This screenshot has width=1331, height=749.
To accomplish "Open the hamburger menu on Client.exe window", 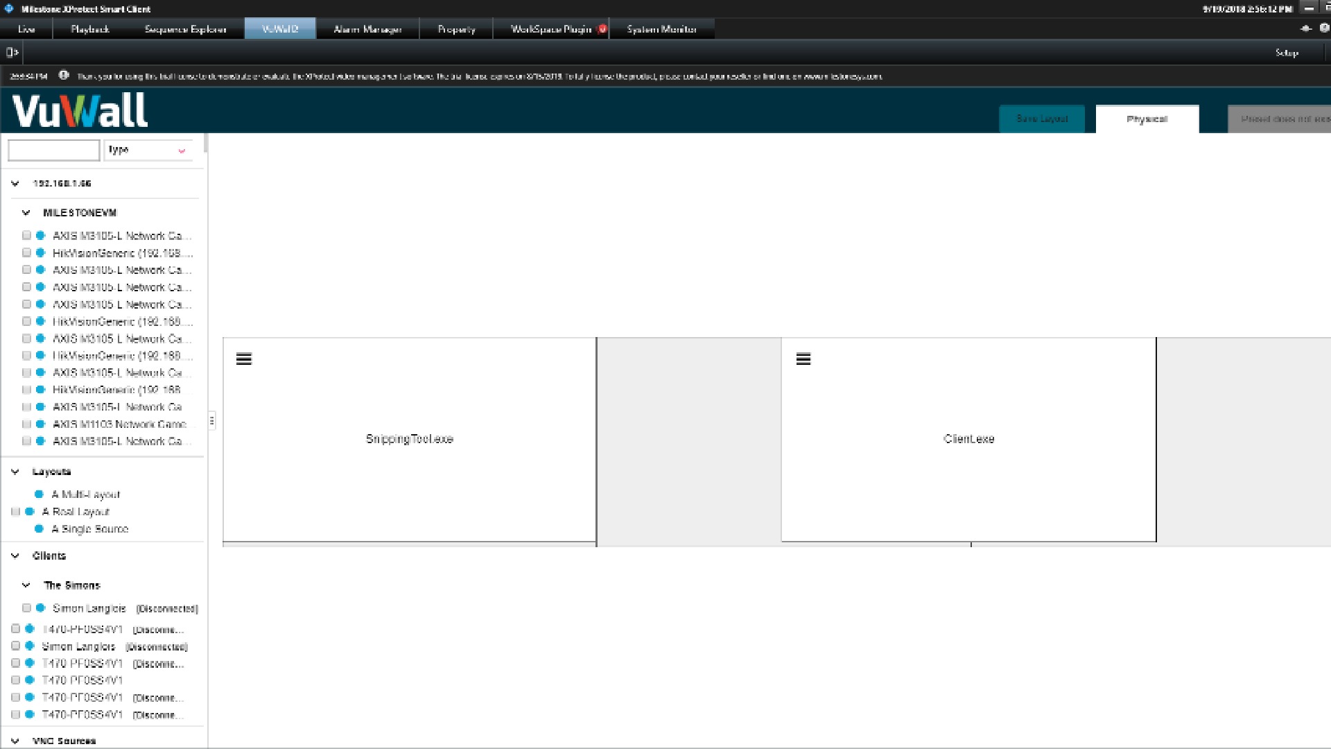I will click(803, 359).
